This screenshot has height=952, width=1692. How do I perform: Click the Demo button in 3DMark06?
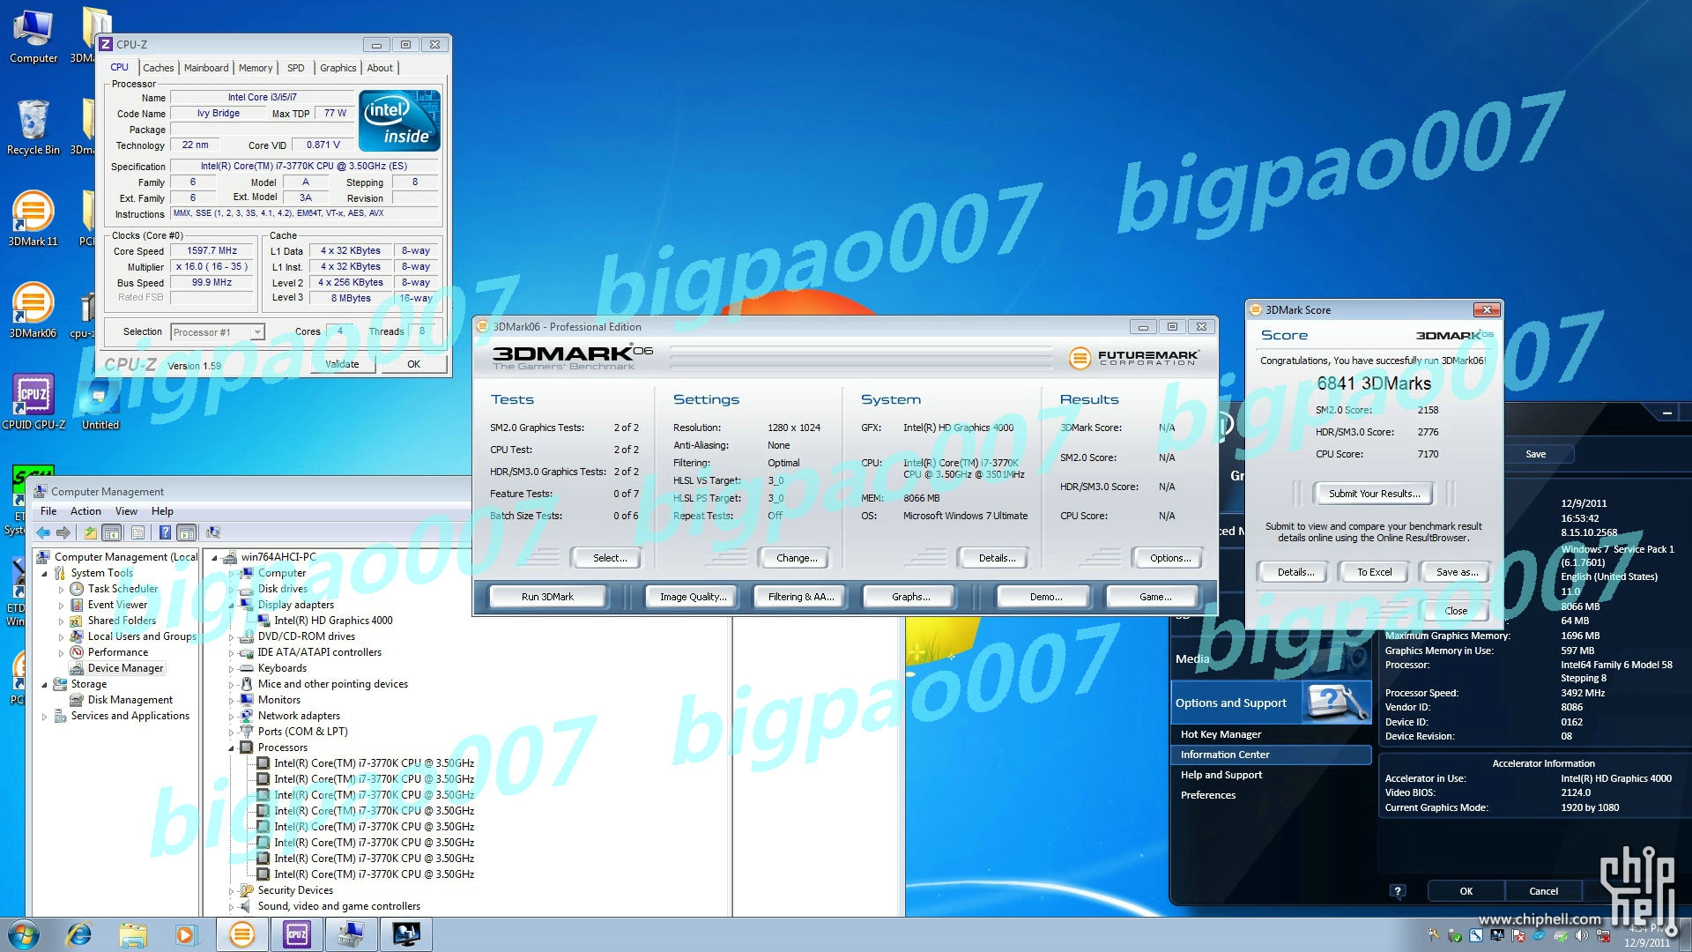click(1042, 596)
